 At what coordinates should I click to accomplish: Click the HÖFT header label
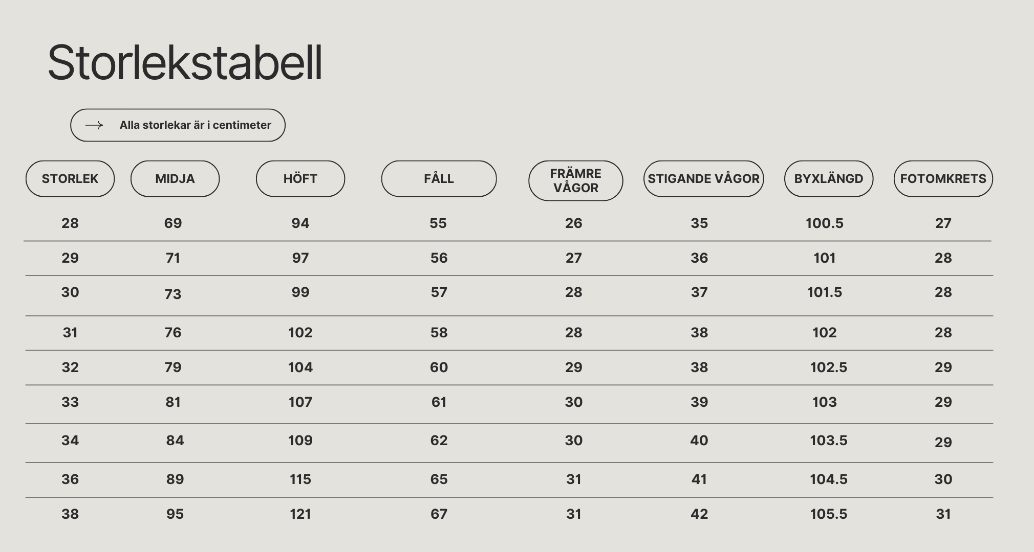pyautogui.click(x=300, y=179)
